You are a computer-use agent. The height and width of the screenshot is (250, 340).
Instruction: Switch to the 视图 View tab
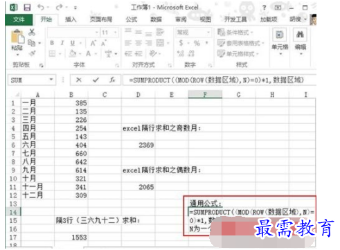pyautogui.click(x=206, y=19)
